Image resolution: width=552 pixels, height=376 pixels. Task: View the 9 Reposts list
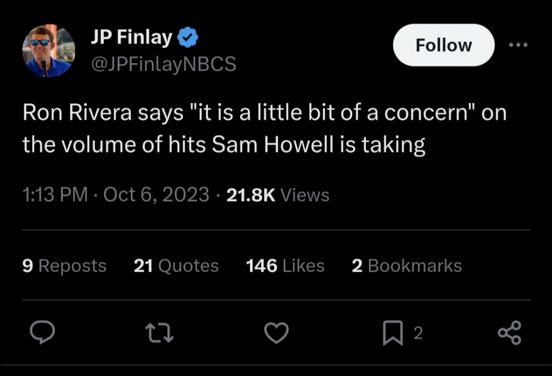pos(65,266)
